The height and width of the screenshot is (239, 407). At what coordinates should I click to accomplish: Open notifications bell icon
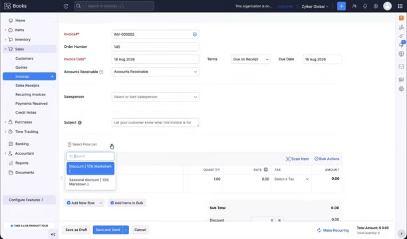365,6
